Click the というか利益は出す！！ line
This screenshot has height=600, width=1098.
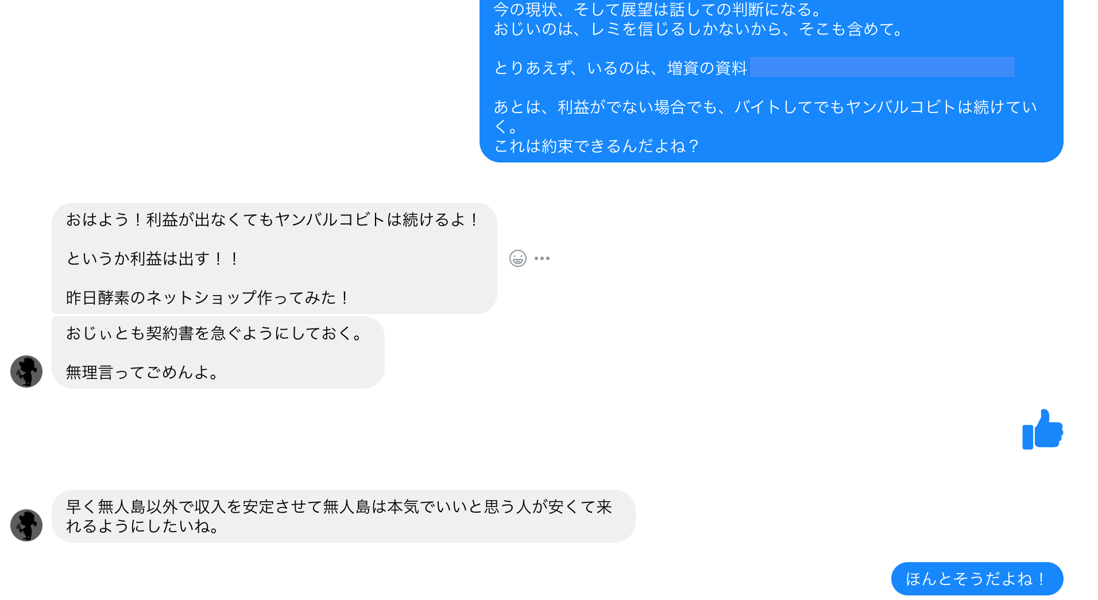tap(153, 259)
